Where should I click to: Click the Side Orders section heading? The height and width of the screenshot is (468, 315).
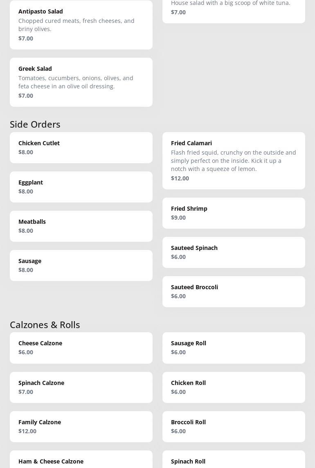coord(35,124)
